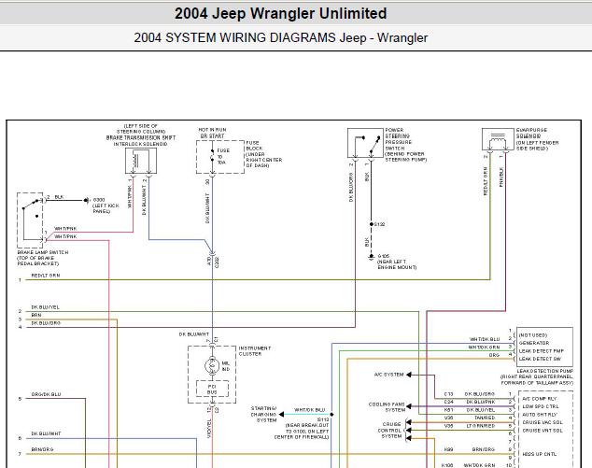Click the 'C302' connector label
The width and height of the screenshot is (592, 468).
click(x=217, y=262)
